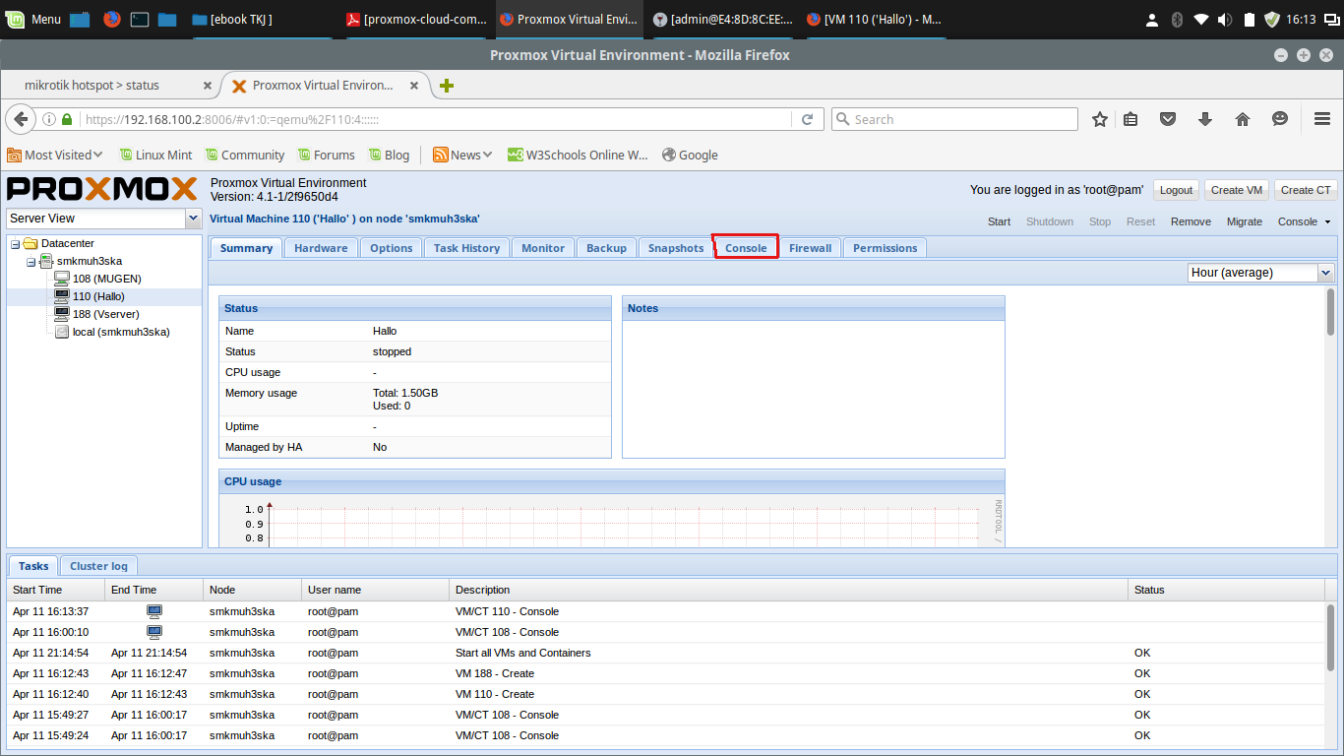Image resolution: width=1344 pixels, height=756 pixels.
Task: Open the bluetooth tray icon
Action: (x=1177, y=19)
